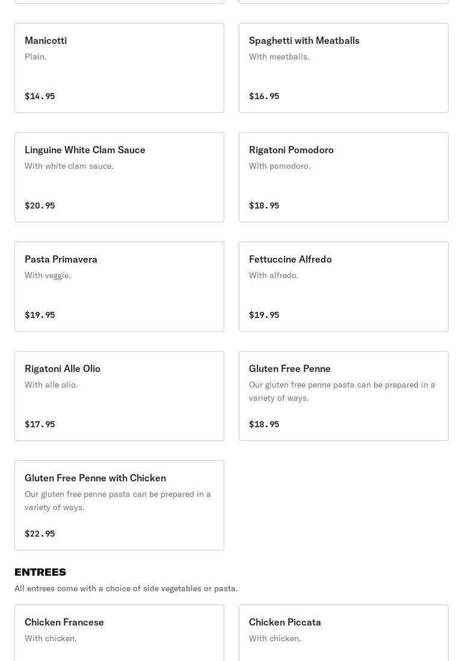Screen dimensions: 463x661
Task: Select the Pasta Primavera card
Action: (119, 287)
